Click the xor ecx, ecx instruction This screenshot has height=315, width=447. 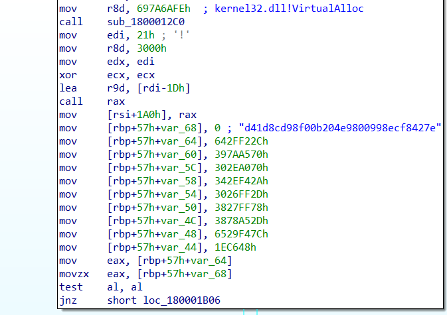[107, 75]
